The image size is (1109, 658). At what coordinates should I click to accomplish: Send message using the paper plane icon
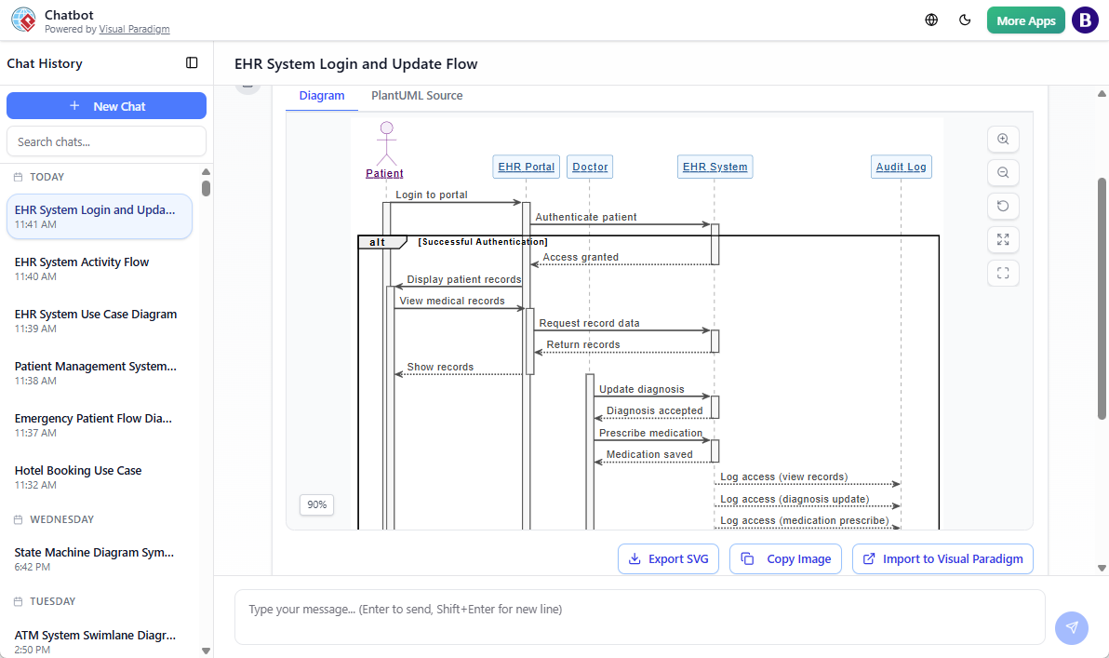pos(1071,628)
